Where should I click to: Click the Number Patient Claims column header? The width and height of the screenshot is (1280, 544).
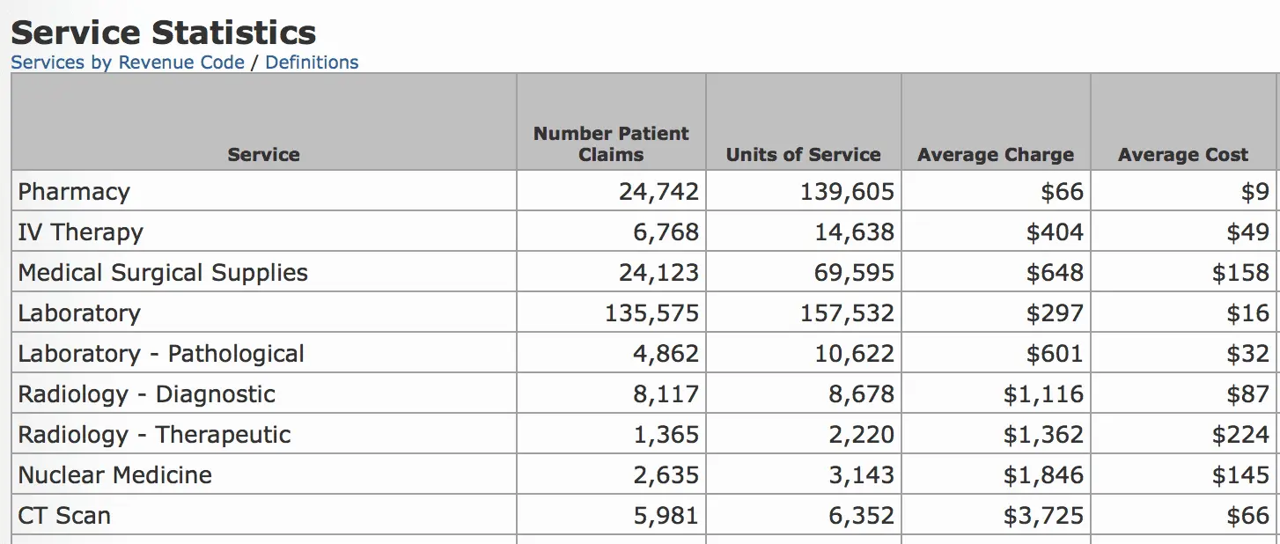[x=611, y=144]
